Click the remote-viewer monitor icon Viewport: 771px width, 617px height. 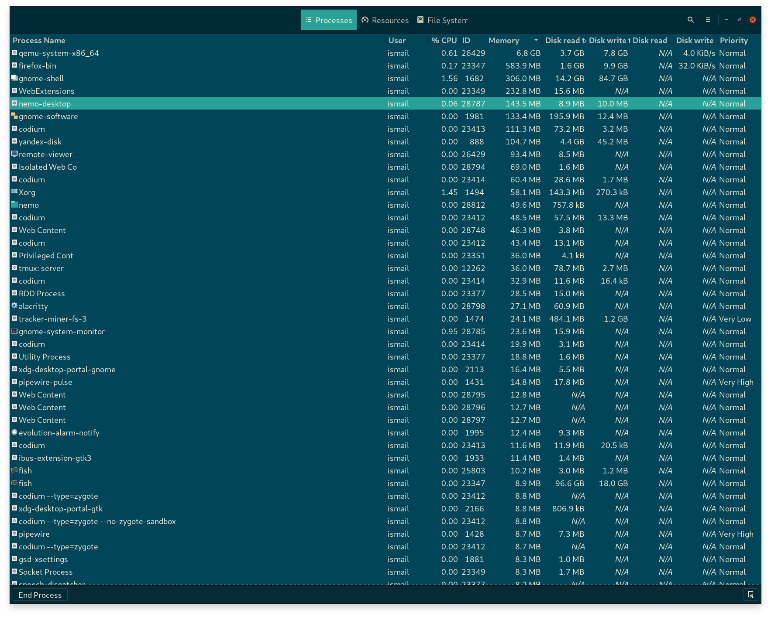click(14, 154)
